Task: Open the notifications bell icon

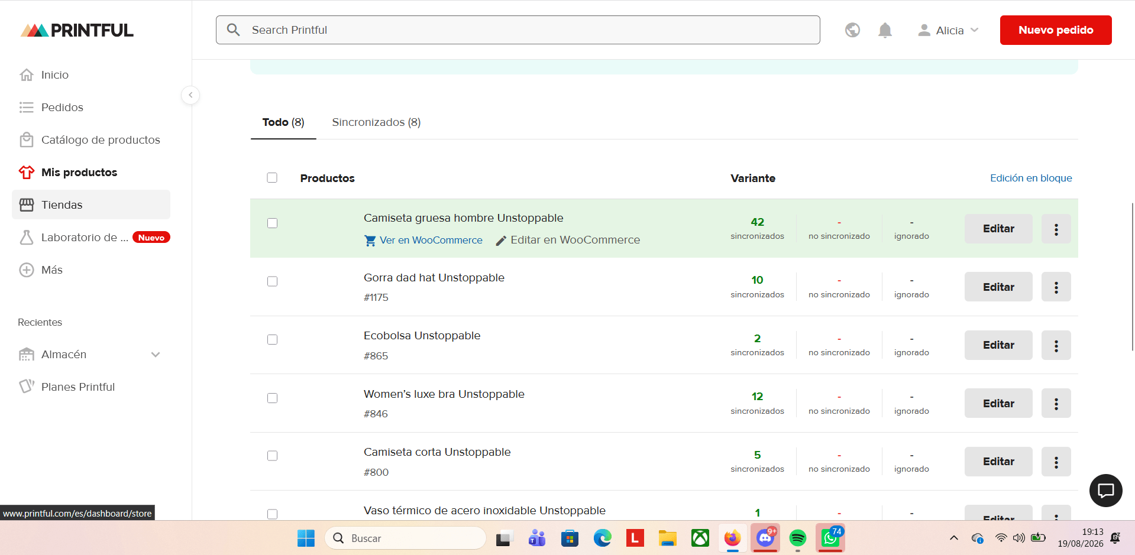Action: [885, 30]
